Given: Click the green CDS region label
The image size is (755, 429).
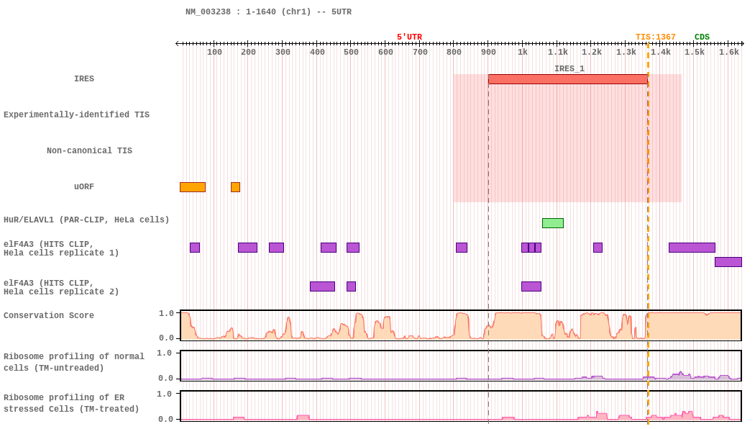Looking at the screenshot, I should tap(702, 37).
